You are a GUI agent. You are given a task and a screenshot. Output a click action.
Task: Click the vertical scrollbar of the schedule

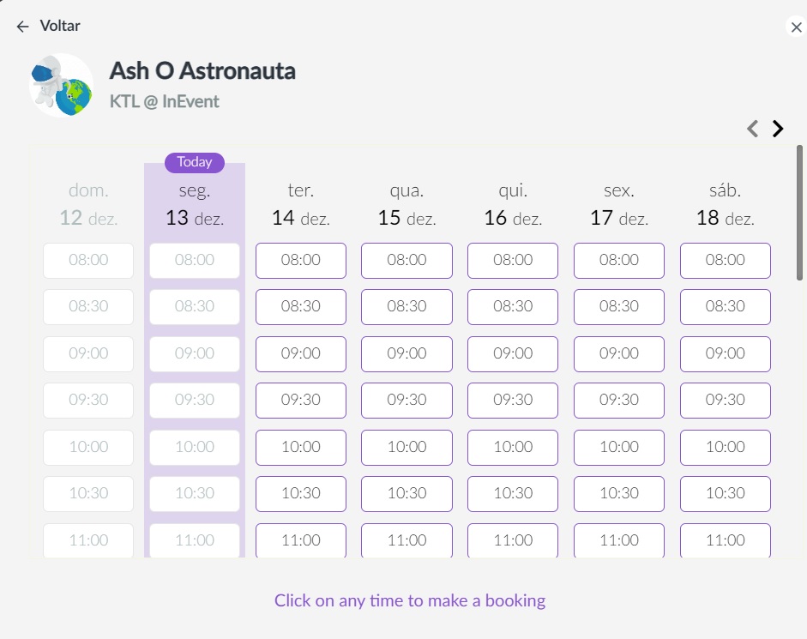pos(799,214)
